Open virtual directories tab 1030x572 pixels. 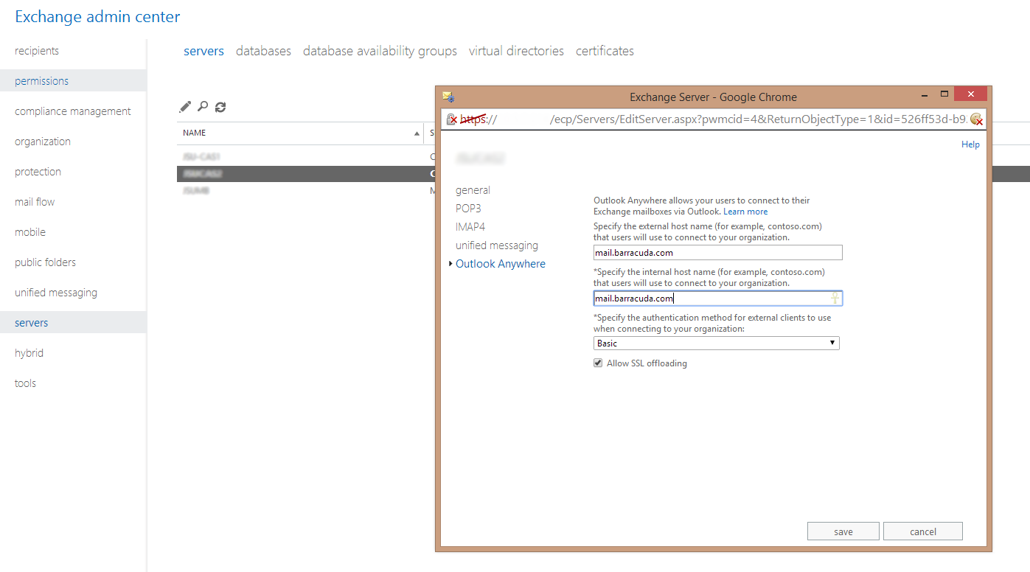(x=516, y=51)
